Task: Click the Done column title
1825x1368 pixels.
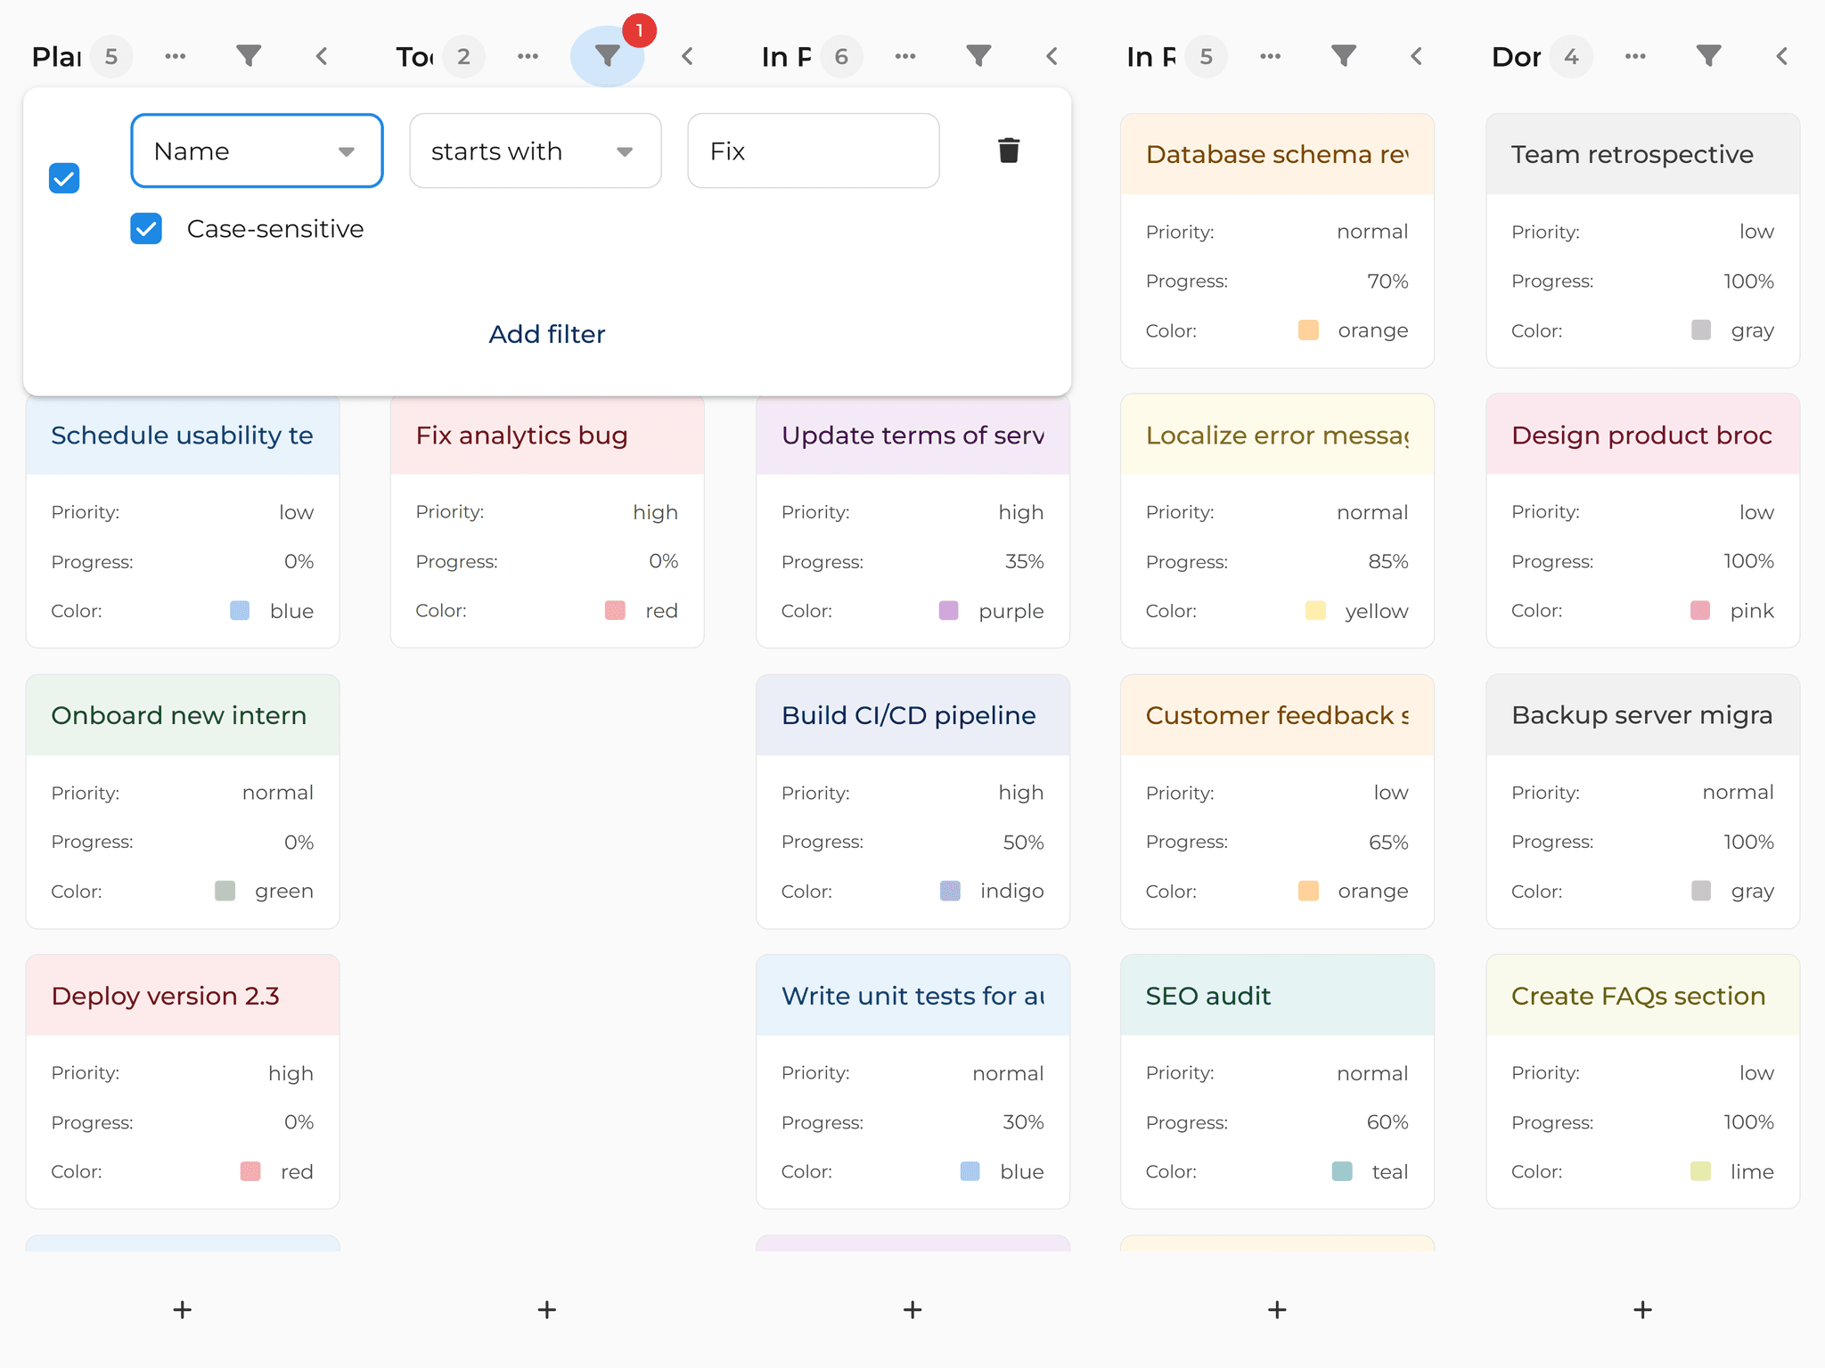Action: click(x=1516, y=56)
